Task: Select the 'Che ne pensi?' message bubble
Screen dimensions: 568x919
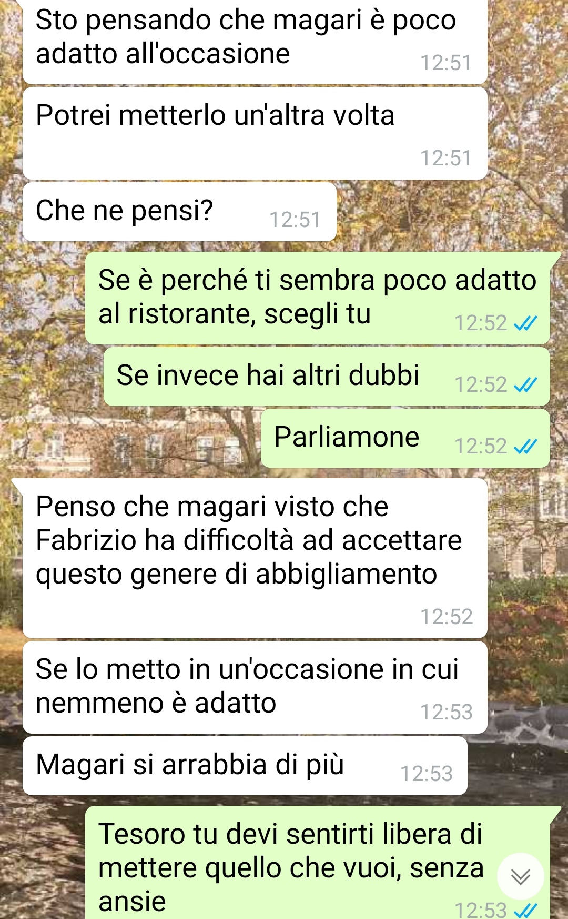Action: click(179, 212)
